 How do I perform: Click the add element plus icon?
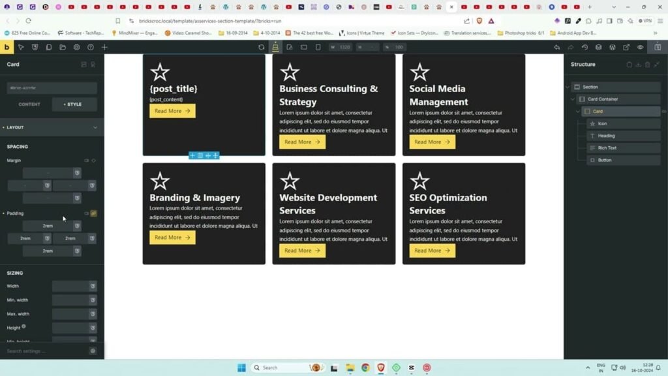click(104, 47)
